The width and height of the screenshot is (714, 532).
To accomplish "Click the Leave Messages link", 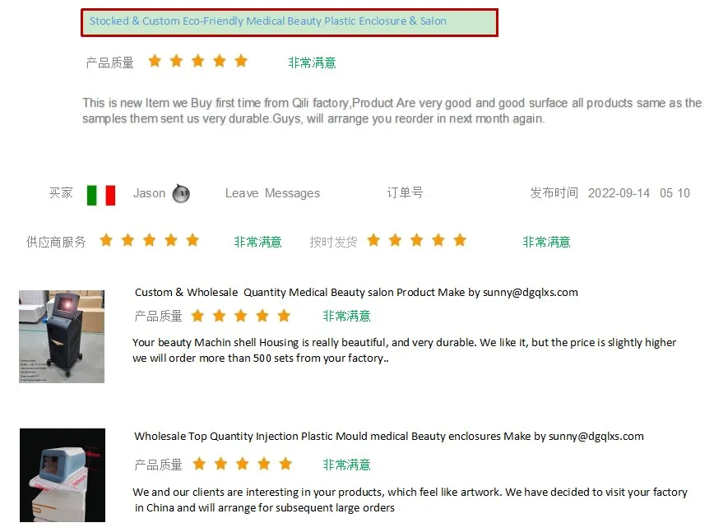I will coord(272,193).
